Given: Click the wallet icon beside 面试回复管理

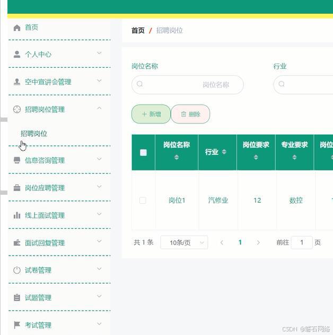Looking at the screenshot, I should click(x=17, y=243).
